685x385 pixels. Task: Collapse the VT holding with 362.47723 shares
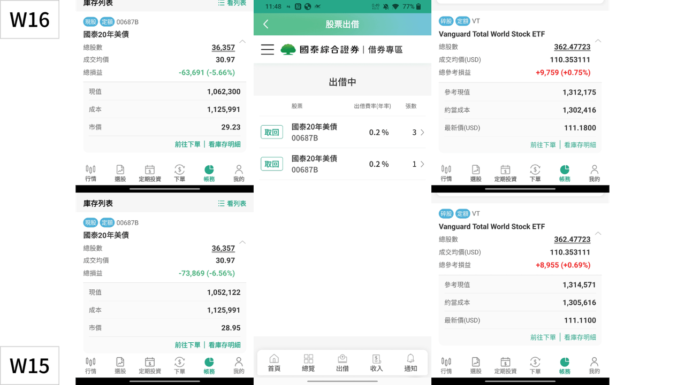598,41
